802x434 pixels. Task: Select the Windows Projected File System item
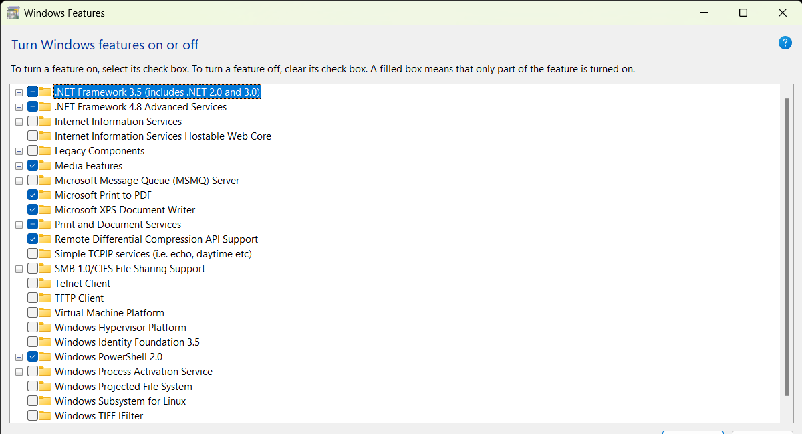point(123,387)
